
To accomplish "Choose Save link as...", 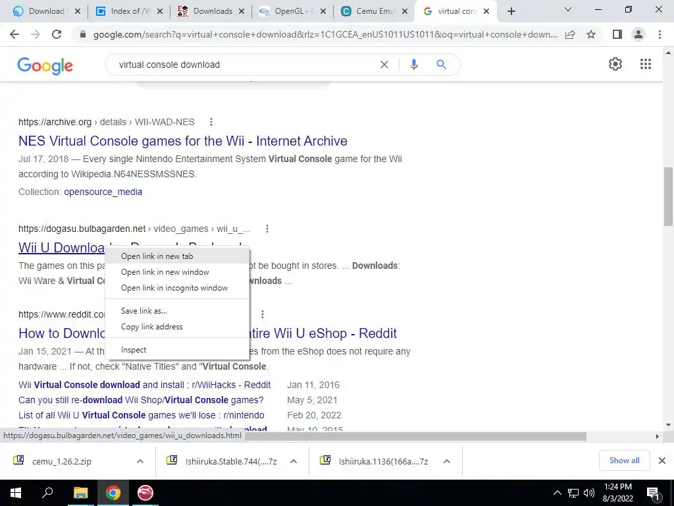I will (x=177, y=311).
